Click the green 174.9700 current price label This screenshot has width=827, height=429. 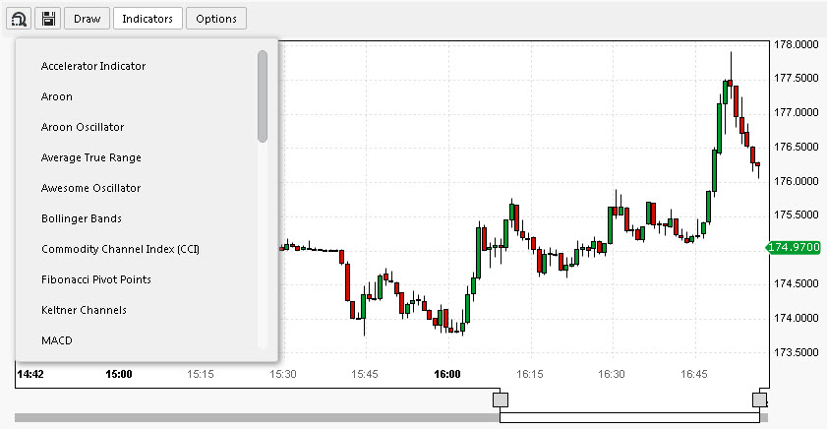[794, 247]
